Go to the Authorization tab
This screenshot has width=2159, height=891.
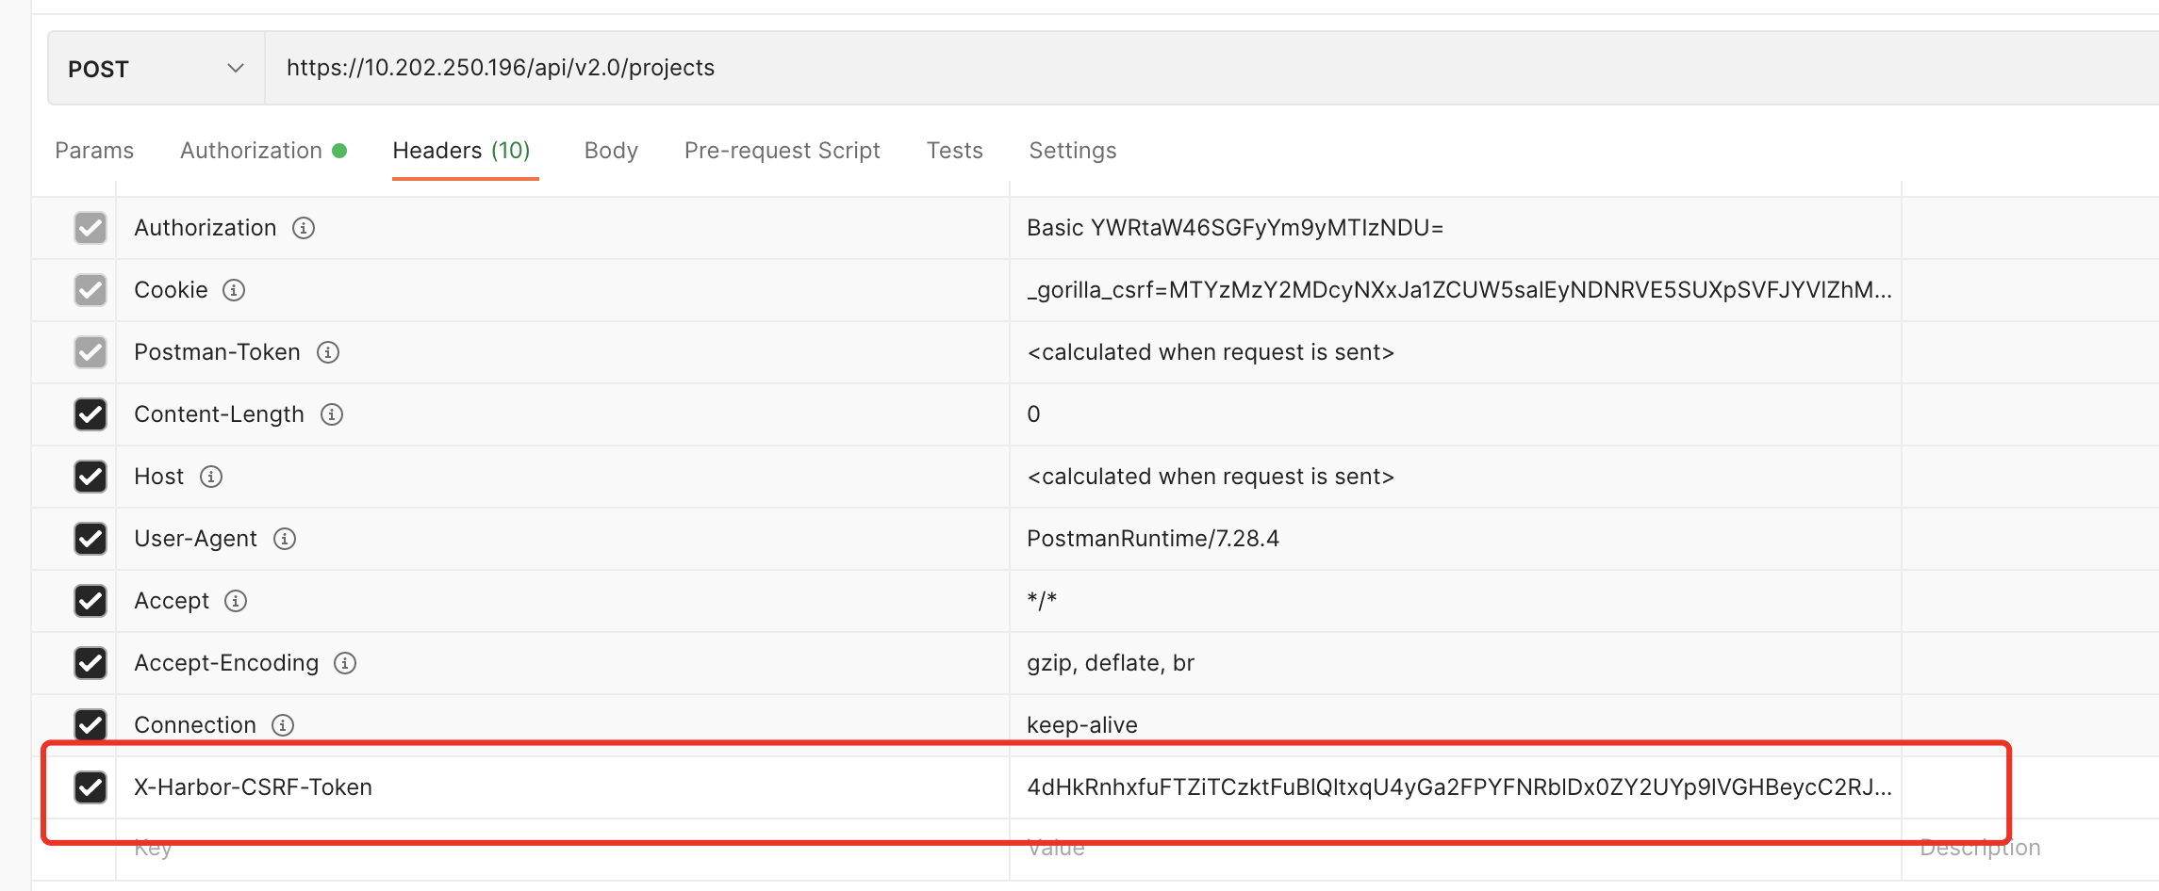click(x=250, y=150)
